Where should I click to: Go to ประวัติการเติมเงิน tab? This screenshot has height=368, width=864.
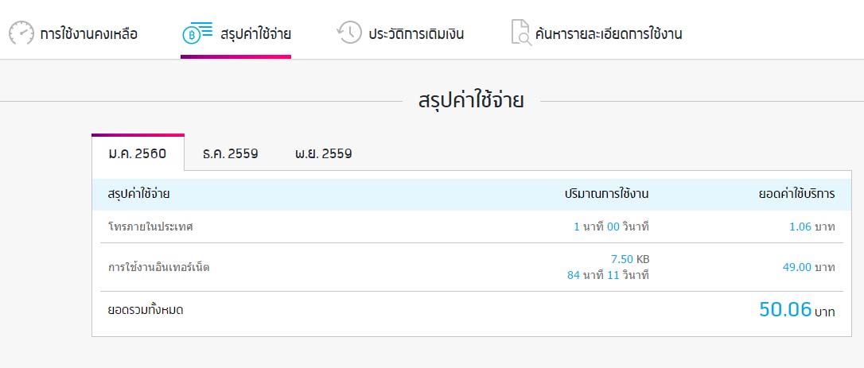click(416, 34)
